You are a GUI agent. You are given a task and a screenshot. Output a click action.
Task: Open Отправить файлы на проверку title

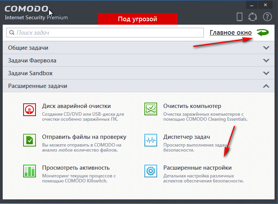[x=84, y=137]
